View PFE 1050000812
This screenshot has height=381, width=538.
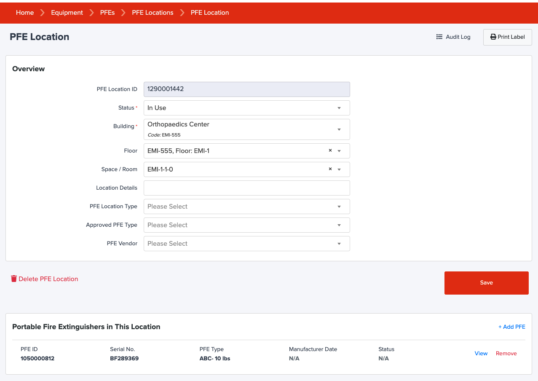[x=481, y=354]
